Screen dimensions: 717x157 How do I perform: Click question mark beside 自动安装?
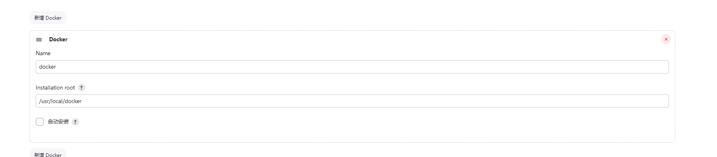[75, 122]
